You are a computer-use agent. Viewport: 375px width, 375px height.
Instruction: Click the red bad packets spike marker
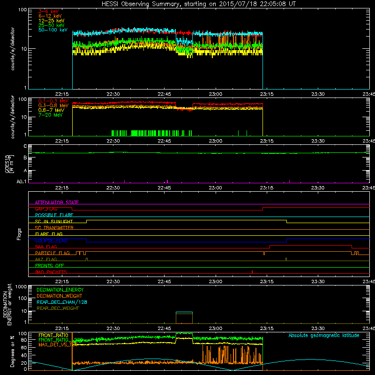pyautogui.click(x=252, y=272)
